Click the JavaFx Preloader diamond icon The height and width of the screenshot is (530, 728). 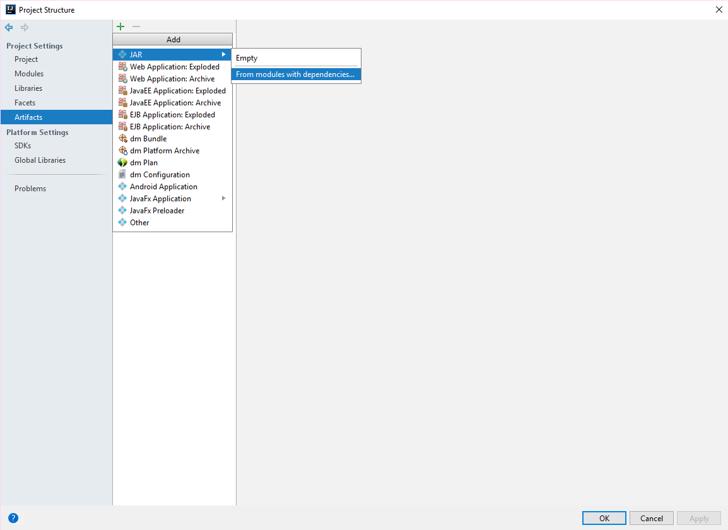pyautogui.click(x=122, y=210)
